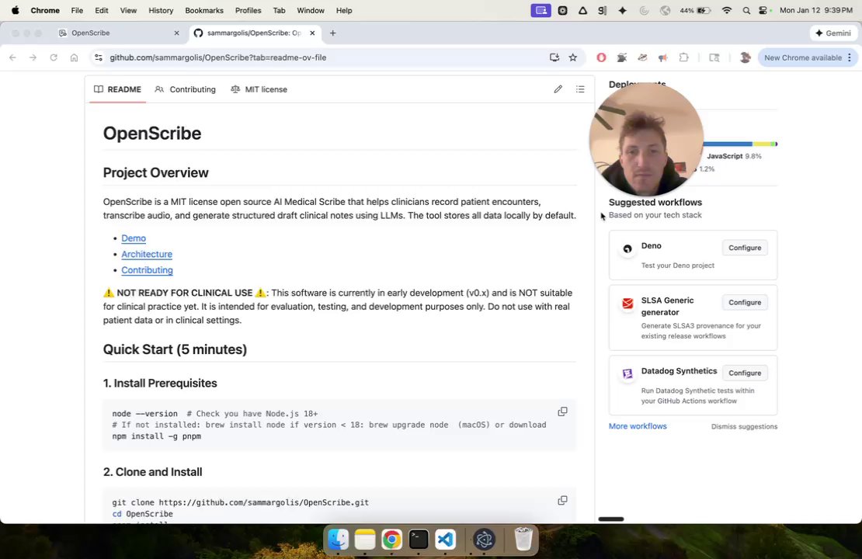Click the date and time in menu bar
Image resolution: width=862 pixels, height=559 pixels.
[816, 10]
